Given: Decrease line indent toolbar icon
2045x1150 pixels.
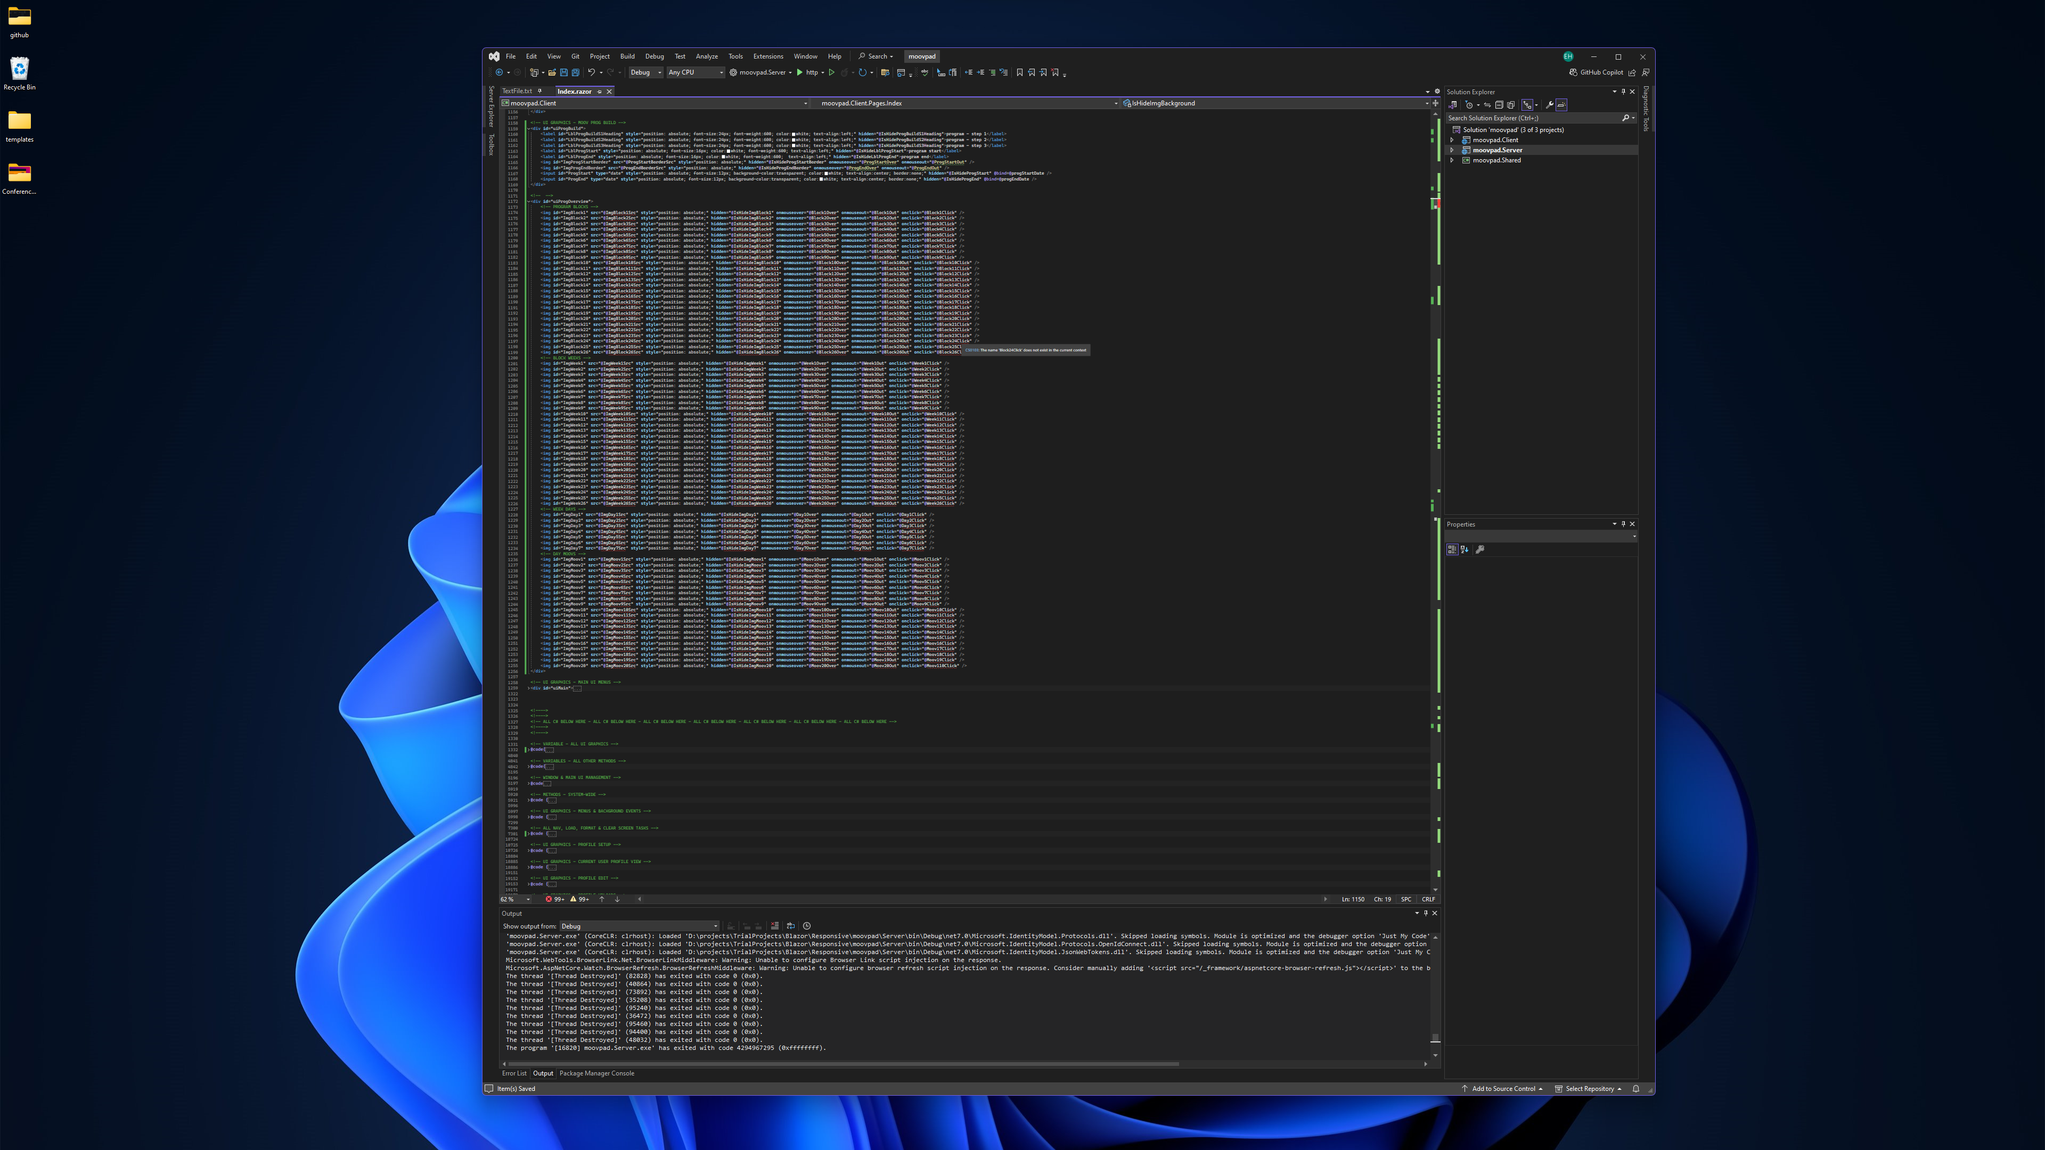Looking at the screenshot, I should 969,72.
